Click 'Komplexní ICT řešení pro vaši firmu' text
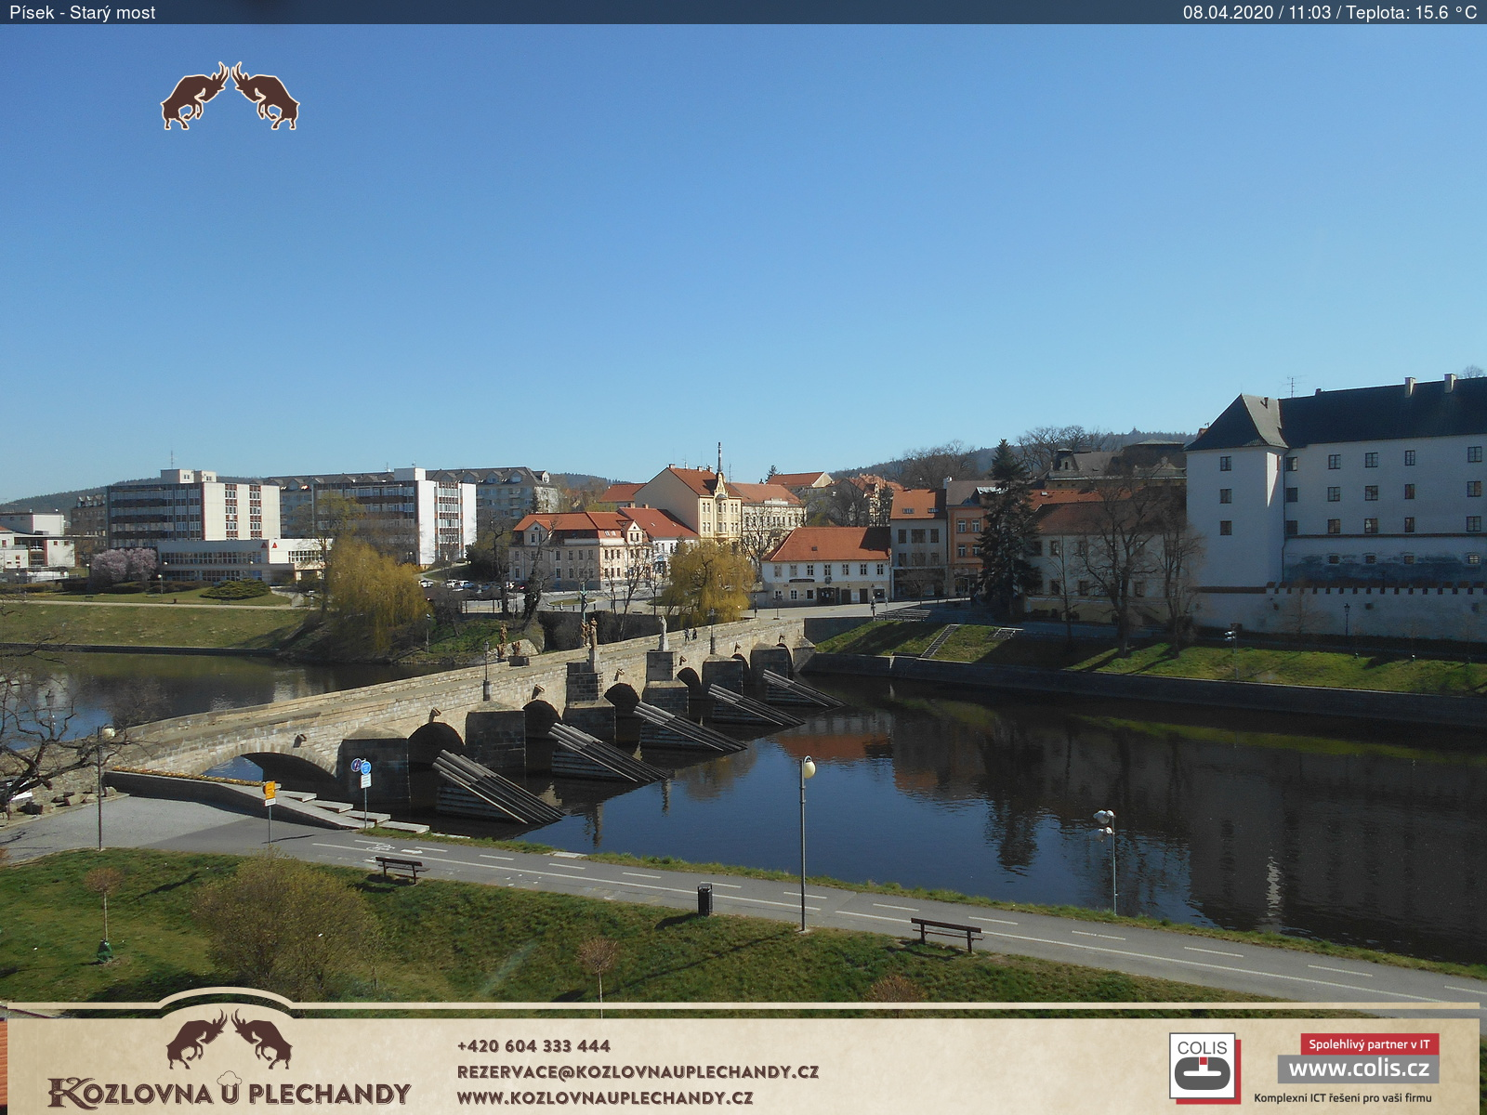Viewport: 1487px width, 1115px height. 1342,1097
